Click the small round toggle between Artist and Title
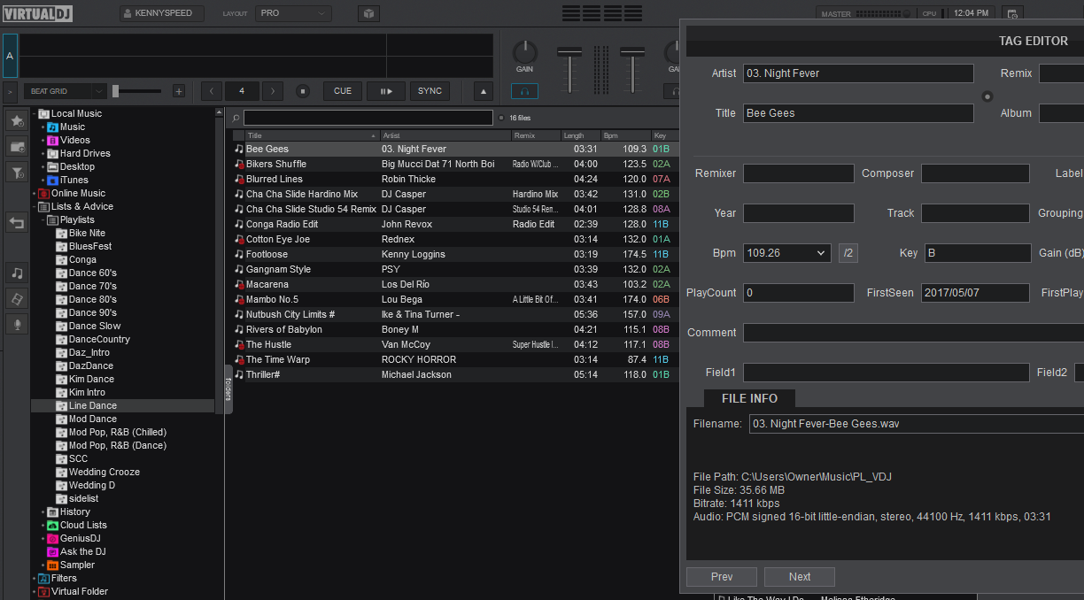Viewport: 1084px width, 600px height. (987, 96)
